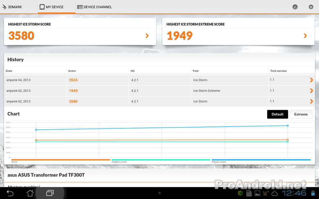Click the asus ASUS Transformer Pad TF300T heading
Viewport: 319px width, 199px height.
(x=46, y=175)
